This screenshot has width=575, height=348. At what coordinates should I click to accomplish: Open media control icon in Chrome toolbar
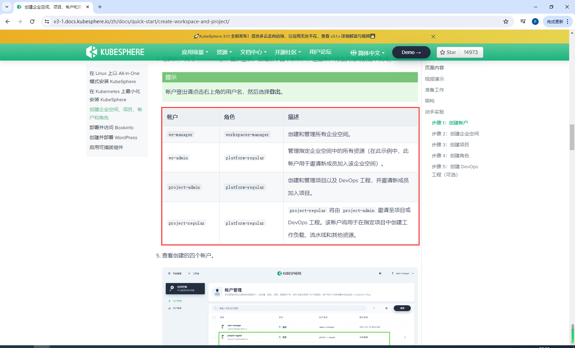(523, 22)
